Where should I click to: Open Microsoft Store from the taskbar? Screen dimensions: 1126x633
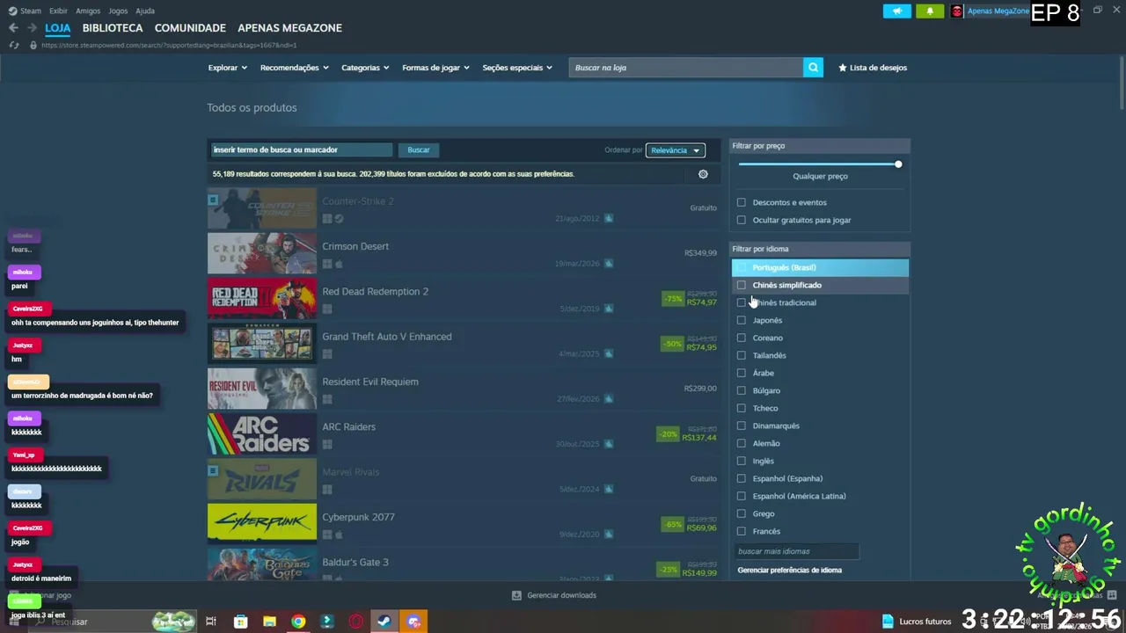(x=240, y=622)
